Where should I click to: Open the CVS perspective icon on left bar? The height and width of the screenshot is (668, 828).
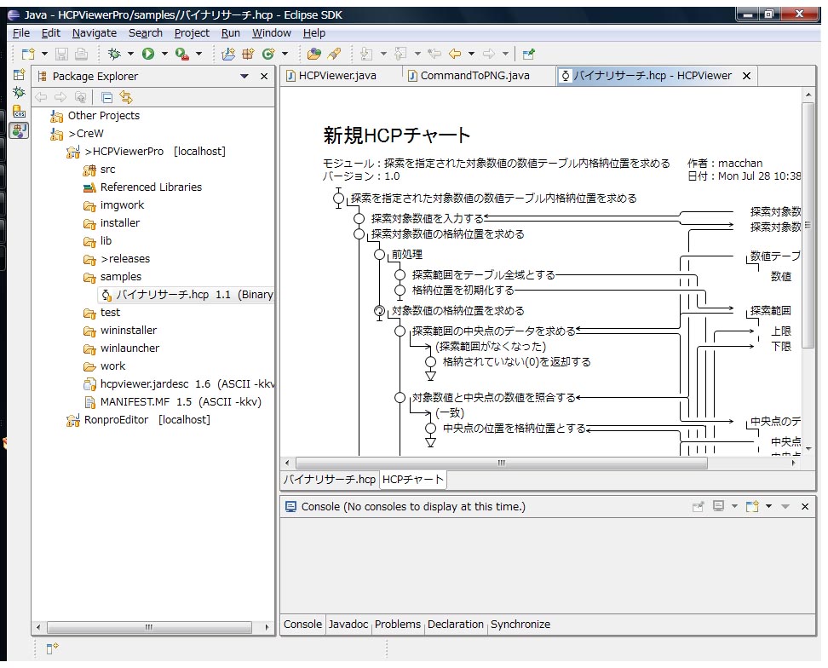19,111
